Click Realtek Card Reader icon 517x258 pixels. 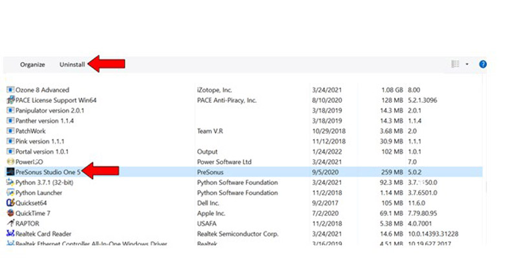point(10,233)
